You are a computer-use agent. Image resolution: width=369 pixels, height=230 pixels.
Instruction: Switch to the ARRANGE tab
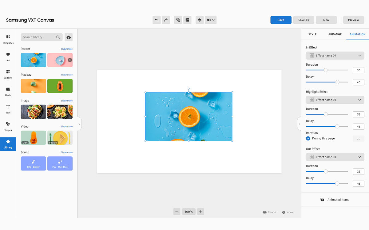(335, 34)
